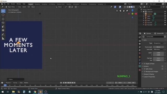Switch to the Shading workspace tab

pos(69,4)
